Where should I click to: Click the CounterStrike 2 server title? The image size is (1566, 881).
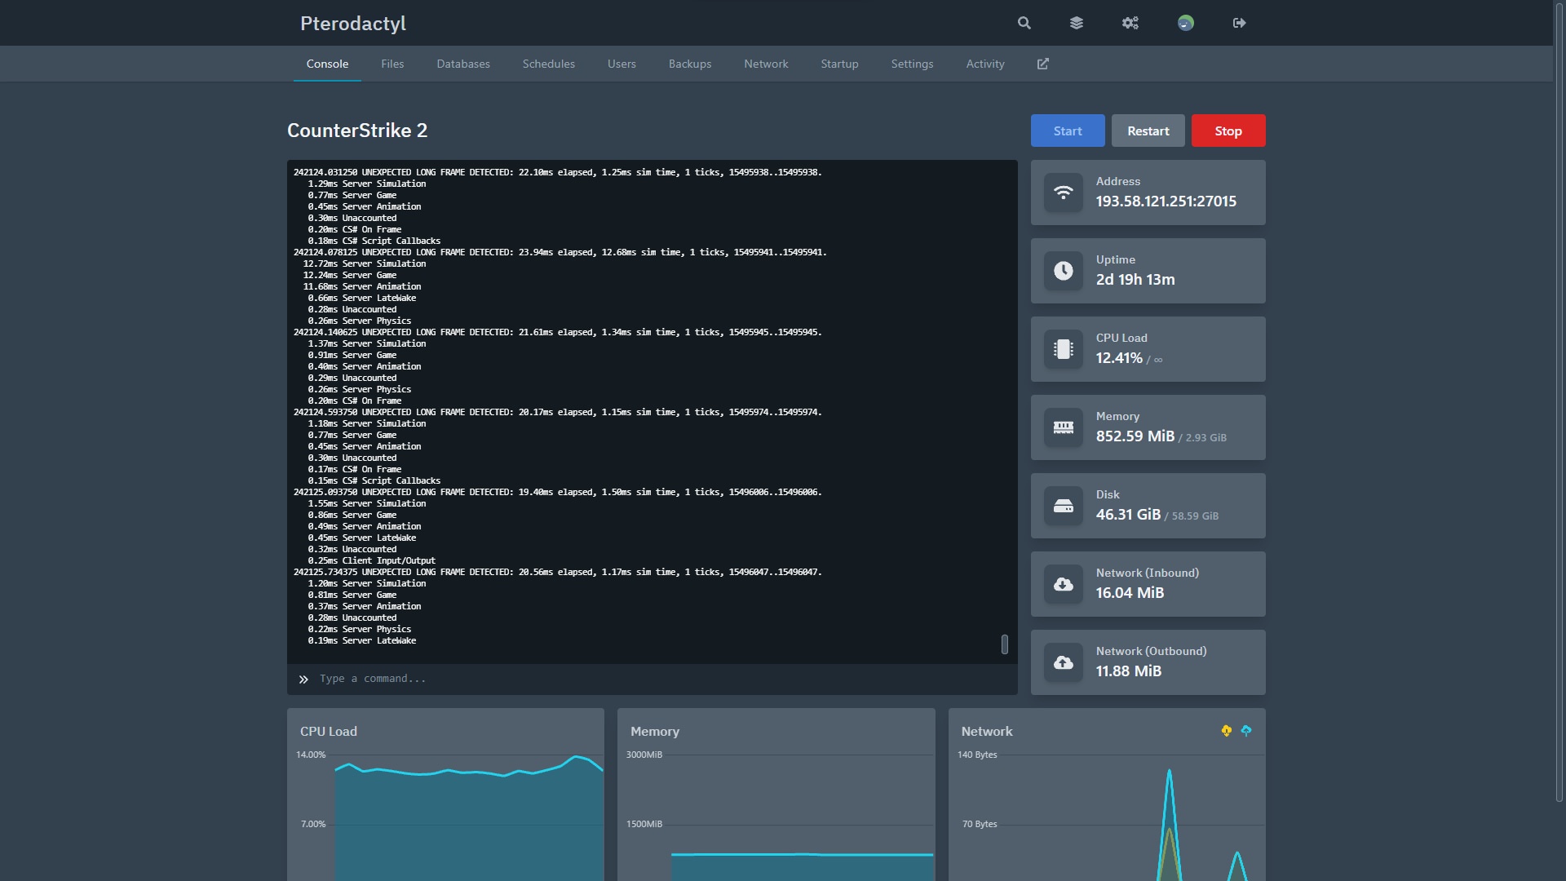(357, 131)
